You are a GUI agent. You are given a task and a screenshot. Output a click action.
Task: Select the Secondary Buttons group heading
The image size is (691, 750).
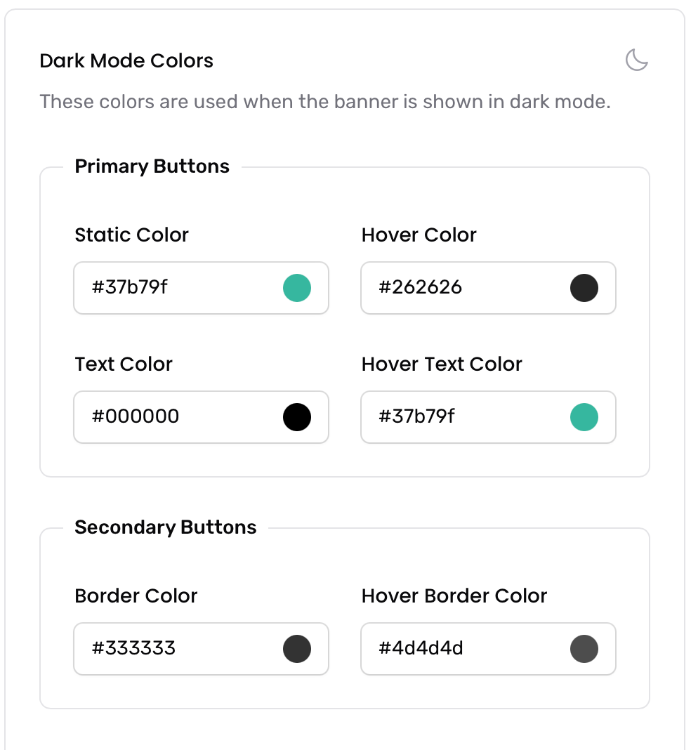coord(166,527)
